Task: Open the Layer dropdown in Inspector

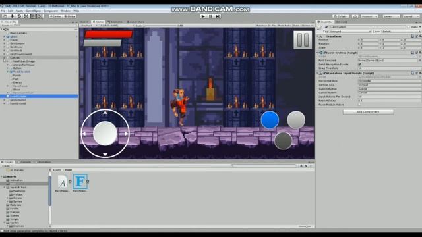Action: pos(401,32)
